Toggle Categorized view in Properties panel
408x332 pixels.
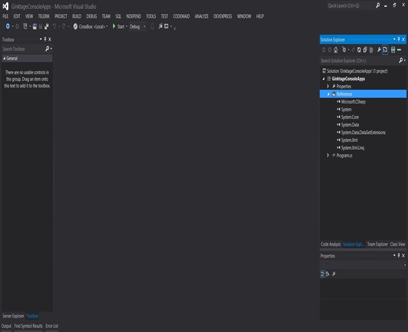322,274
